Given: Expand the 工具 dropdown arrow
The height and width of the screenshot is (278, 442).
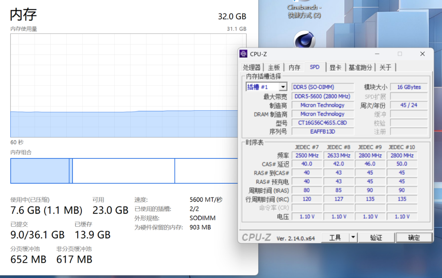Looking at the screenshot, I should [353, 238].
